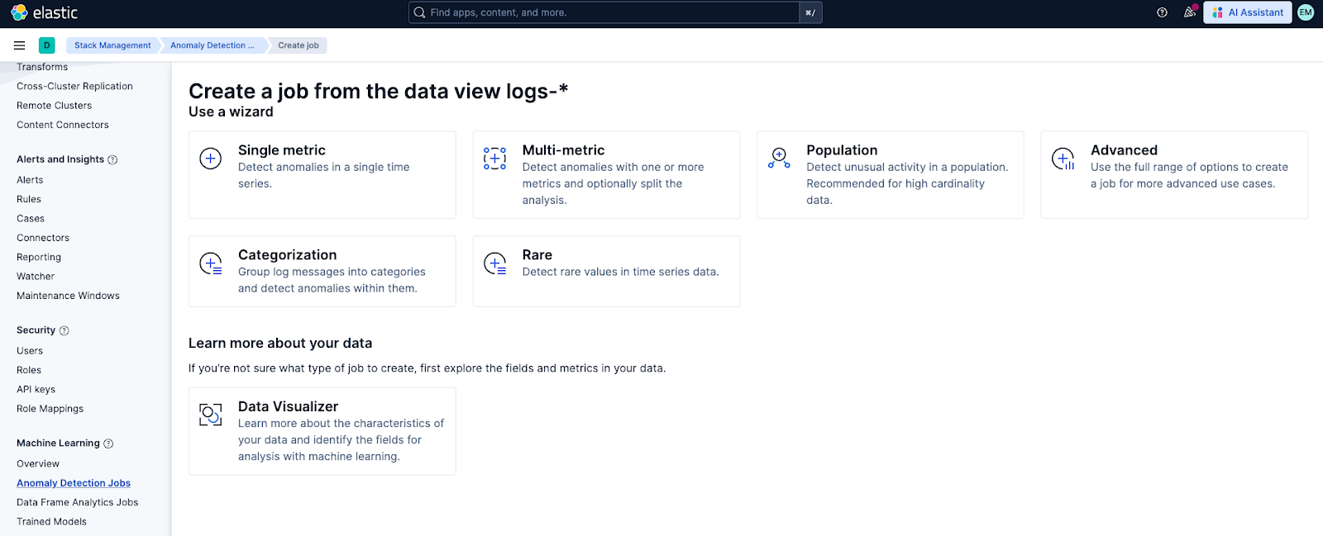
Task: Go to Stack Management breadcrumb
Action: pos(112,45)
